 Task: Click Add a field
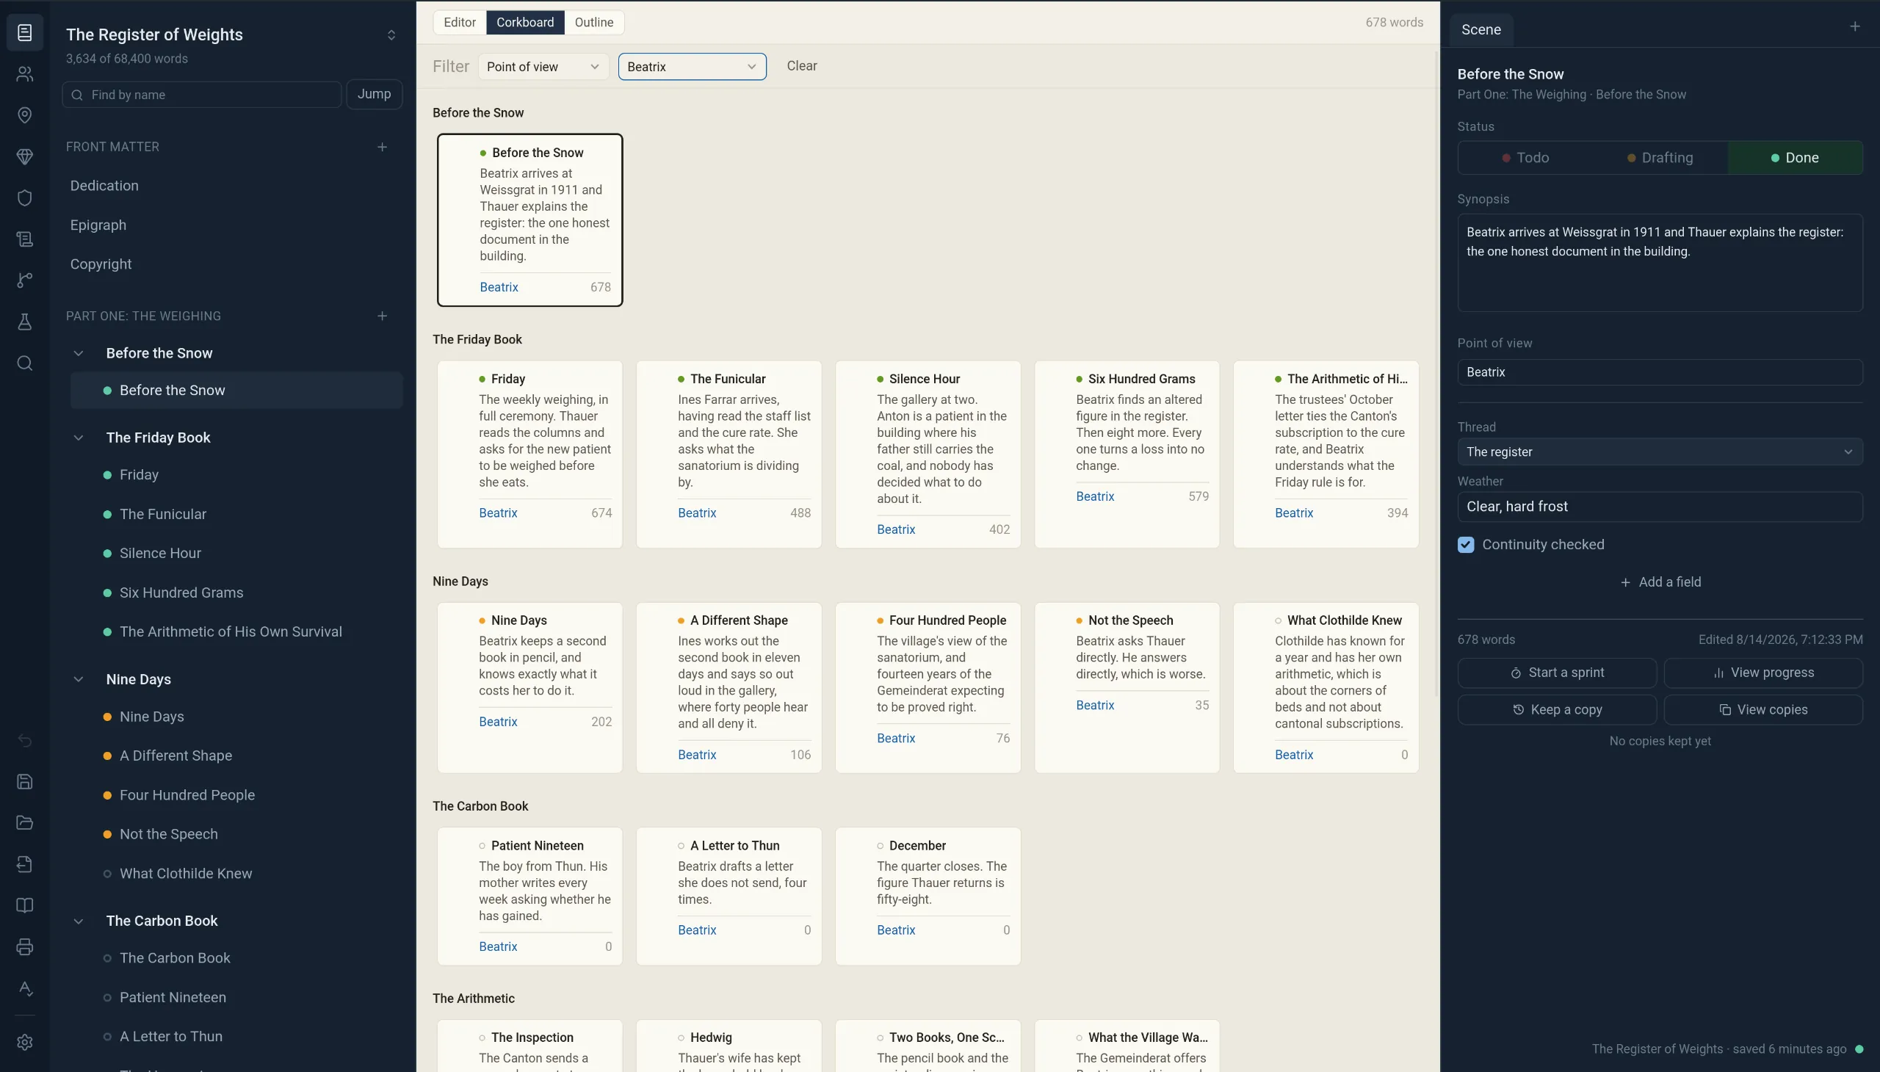1660,582
